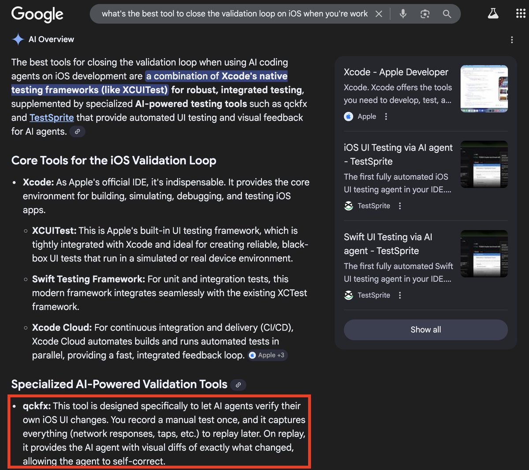Open three-dot menu next to Apple source
This screenshot has width=529, height=470.
(x=386, y=117)
